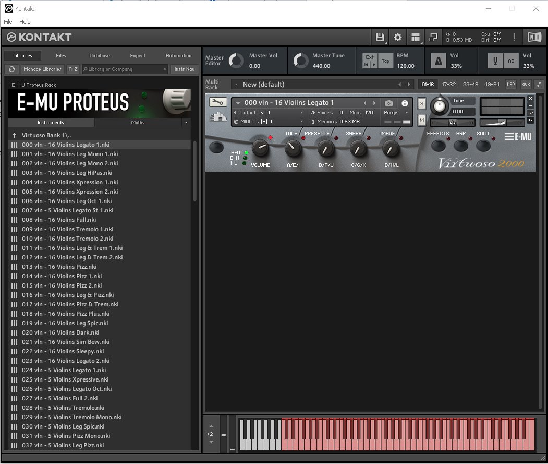
Task: Click the instrument info icon
Action: [x=405, y=103]
